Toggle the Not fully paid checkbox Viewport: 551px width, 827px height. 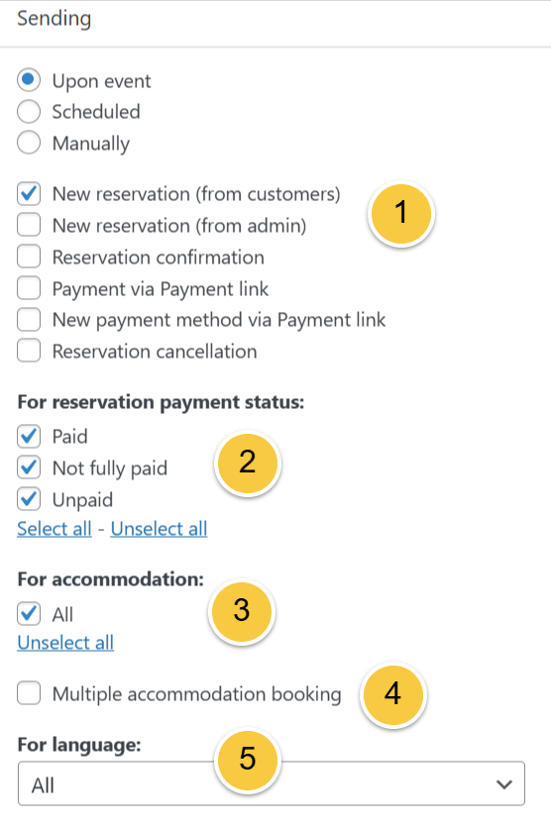29,467
